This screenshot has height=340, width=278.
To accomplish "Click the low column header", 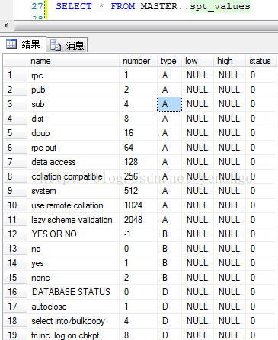I will (x=197, y=61).
